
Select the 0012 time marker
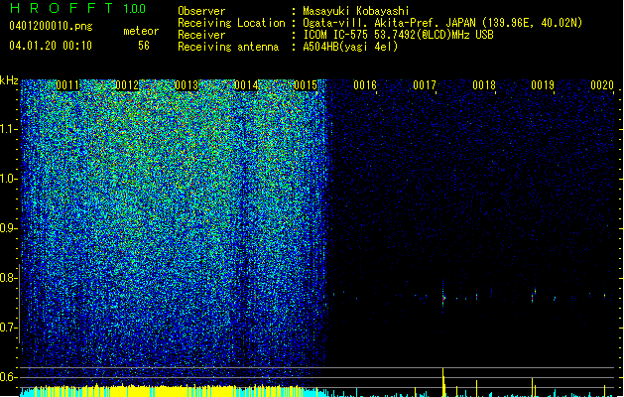(x=127, y=85)
